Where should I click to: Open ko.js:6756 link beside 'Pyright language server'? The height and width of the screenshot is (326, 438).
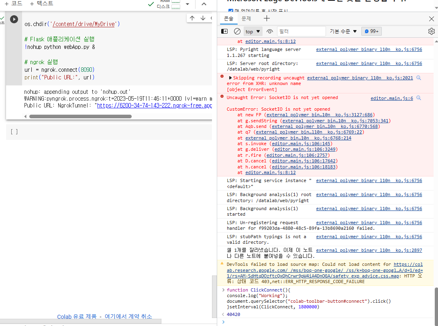coord(369,49)
